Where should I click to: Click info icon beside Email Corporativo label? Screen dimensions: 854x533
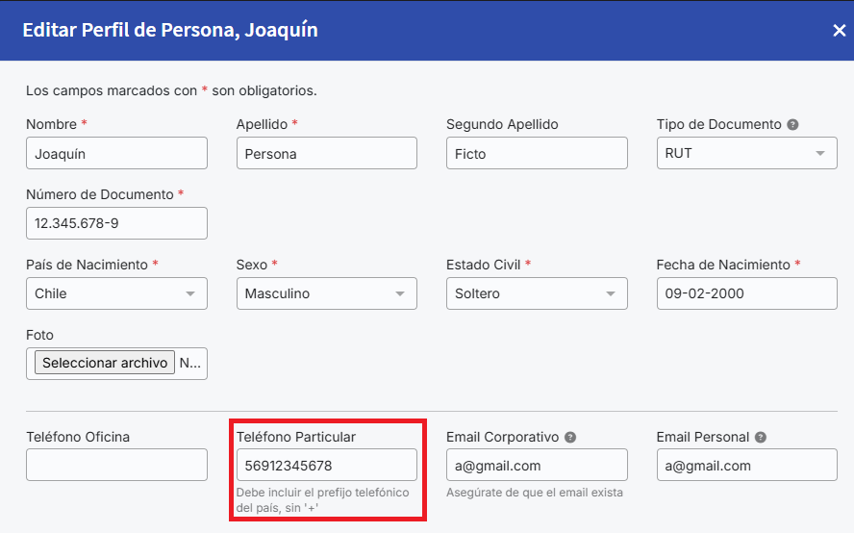coord(570,438)
